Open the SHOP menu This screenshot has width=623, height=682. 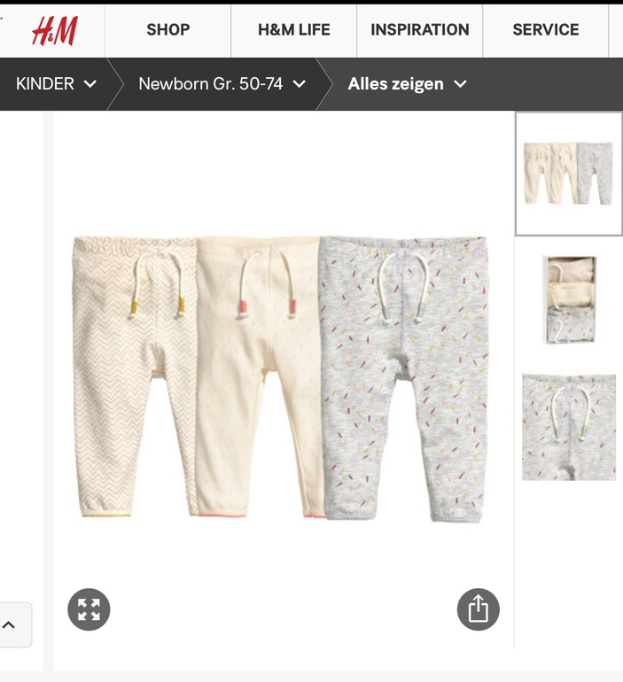[167, 30]
